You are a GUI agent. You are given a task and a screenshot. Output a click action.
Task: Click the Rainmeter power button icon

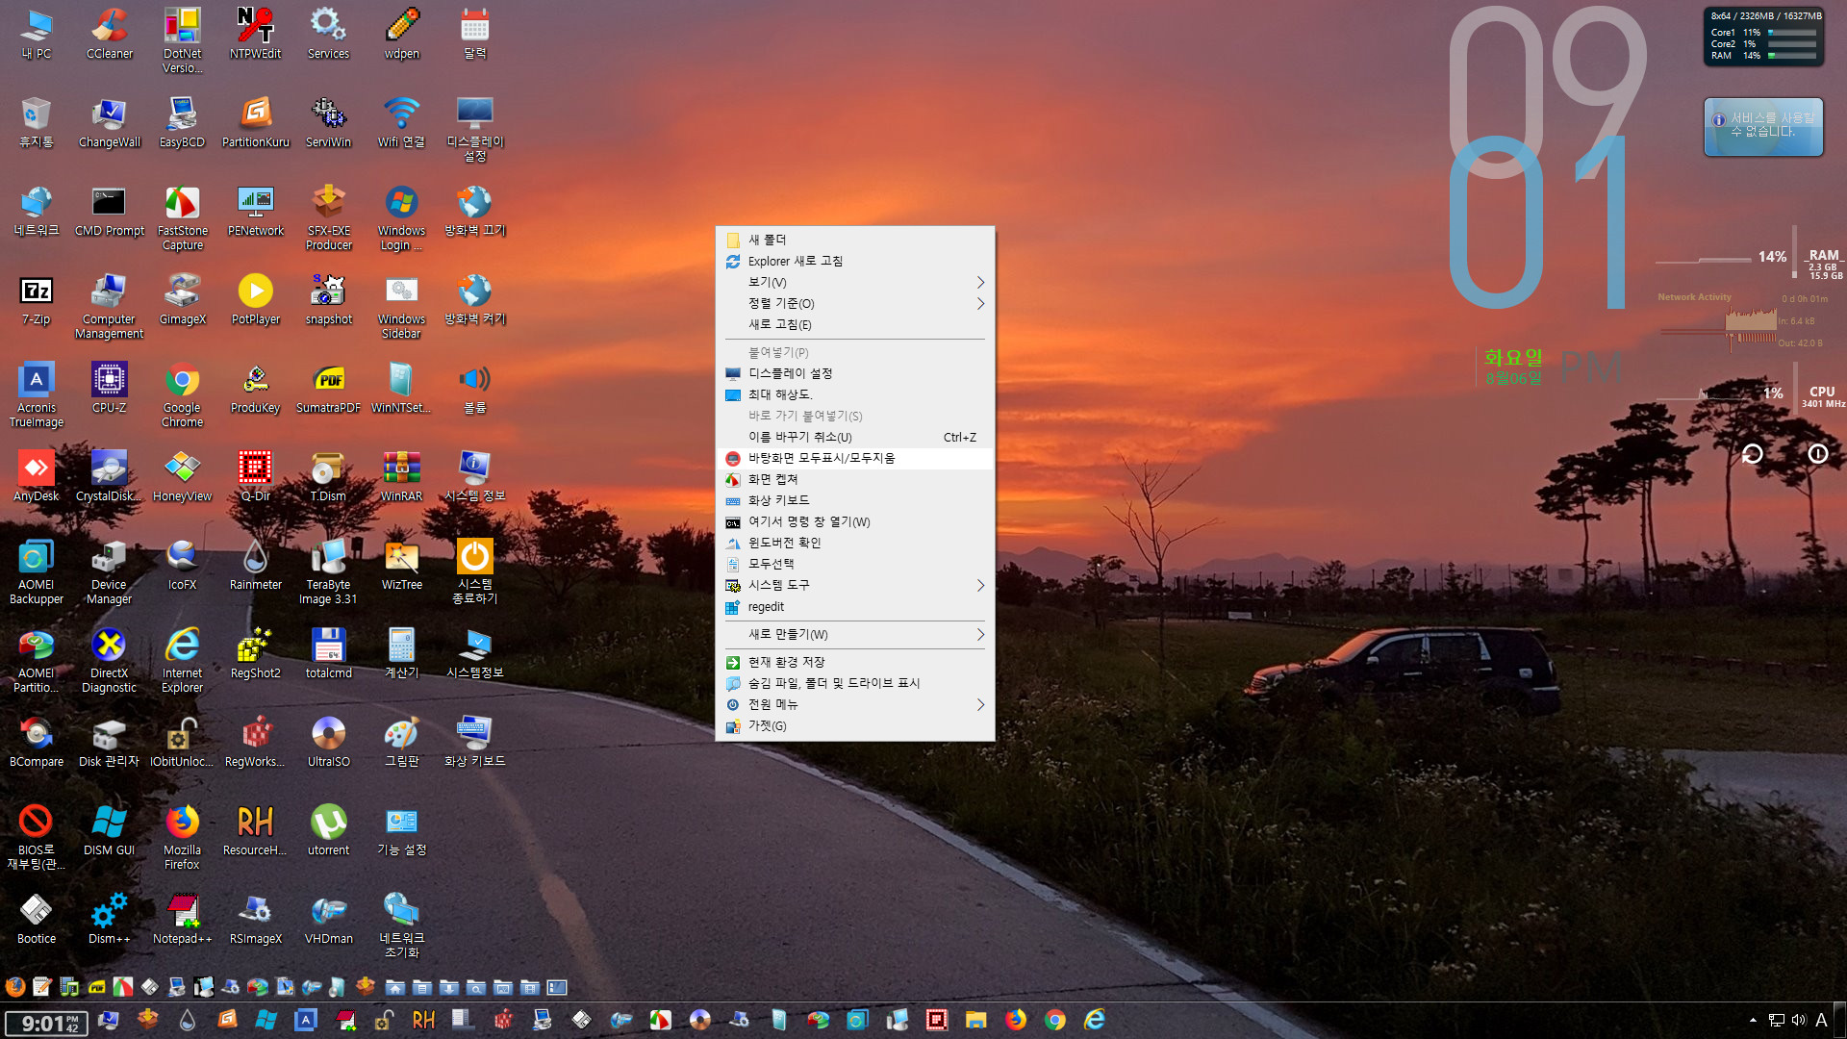tap(1817, 454)
